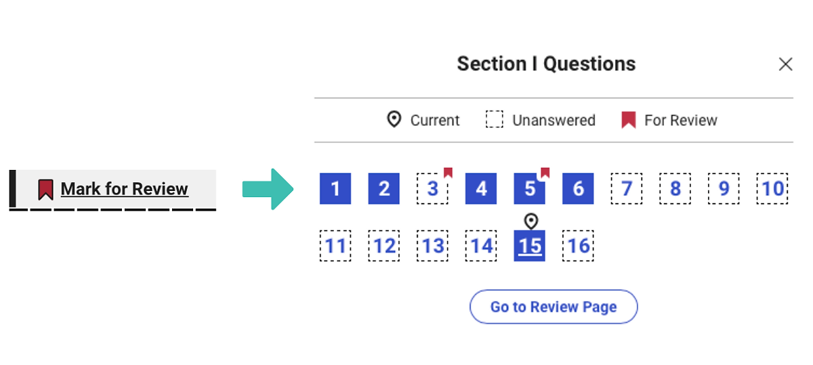Jump to unanswered question 10
Viewport: 813px width, 365px height.
point(772,188)
